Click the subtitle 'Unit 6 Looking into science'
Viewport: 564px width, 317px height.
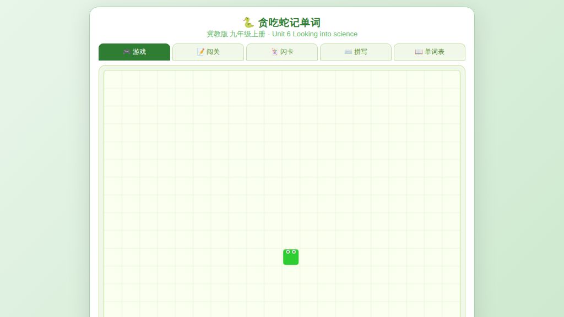pyautogui.click(x=314, y=34)
